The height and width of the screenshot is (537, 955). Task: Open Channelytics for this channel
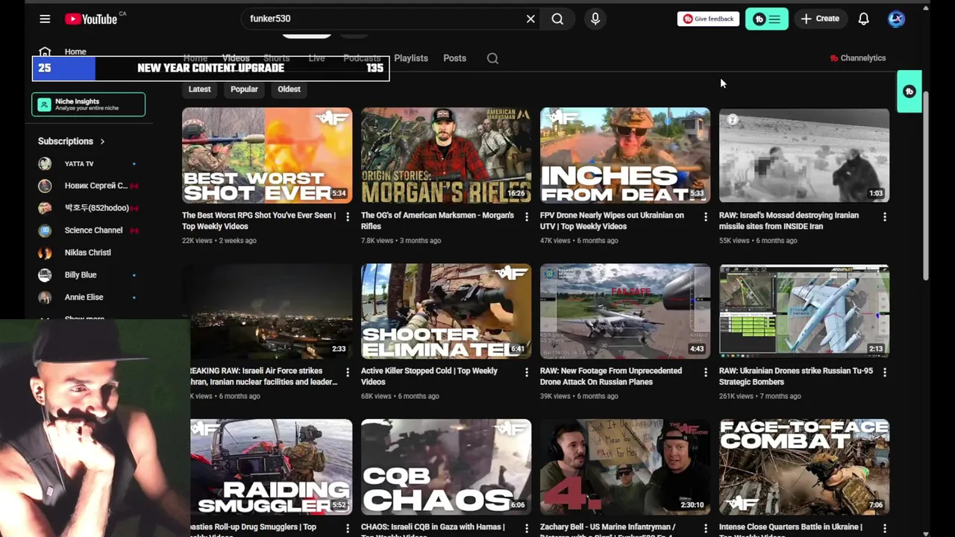click(857, 58)
